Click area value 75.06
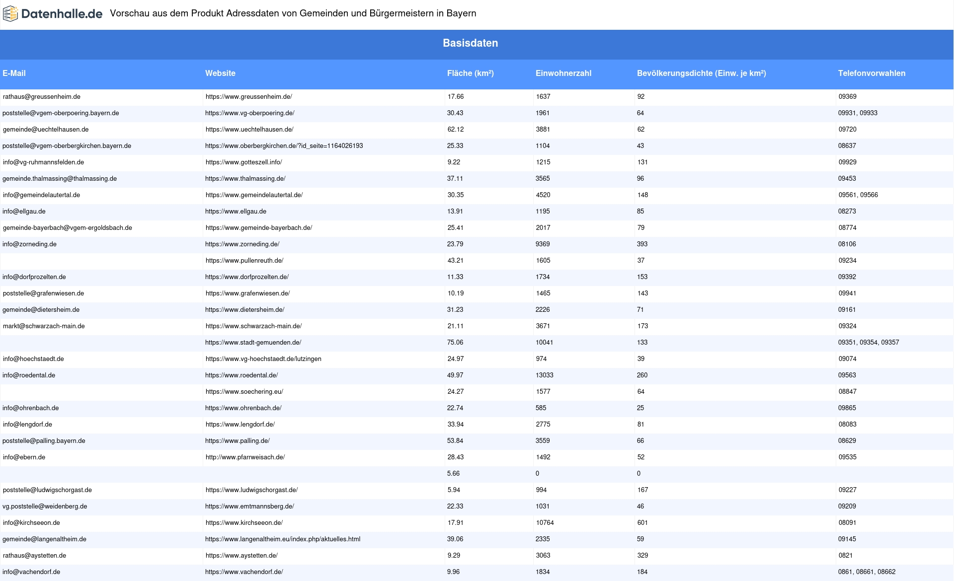The height and width of the screenshot is (581, 954). click(455, 343)
